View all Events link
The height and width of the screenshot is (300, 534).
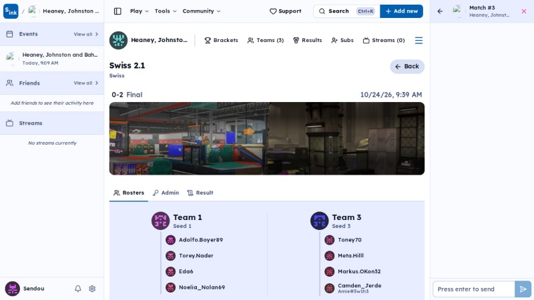pos(86,34)
